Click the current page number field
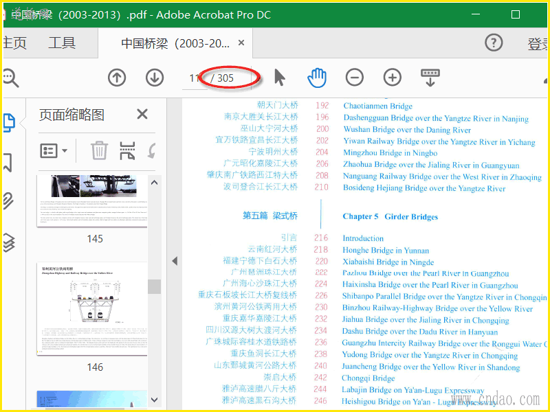Viewport: 550px width, 412px height. [194, 78]
